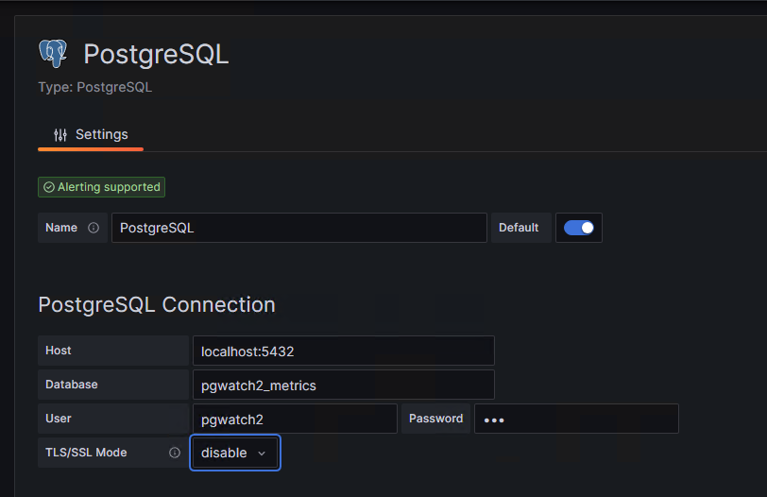Click the Default label
Viewport: 767px width, 497px height.
[x=519, y=228]
